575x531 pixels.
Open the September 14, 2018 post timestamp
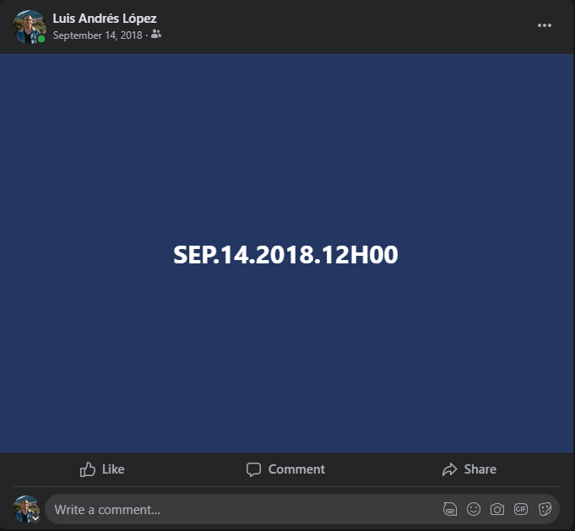(x=97, y=35)
